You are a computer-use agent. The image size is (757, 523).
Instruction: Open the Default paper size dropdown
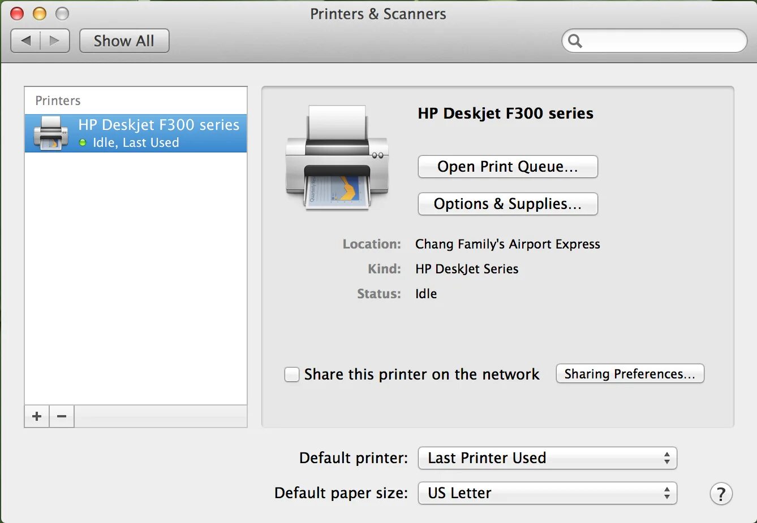tap(547, 493)
